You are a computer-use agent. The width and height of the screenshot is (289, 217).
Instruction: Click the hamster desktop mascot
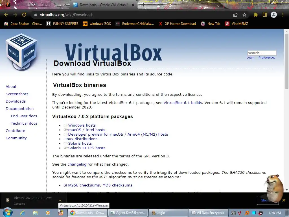(x=274, y=188)
